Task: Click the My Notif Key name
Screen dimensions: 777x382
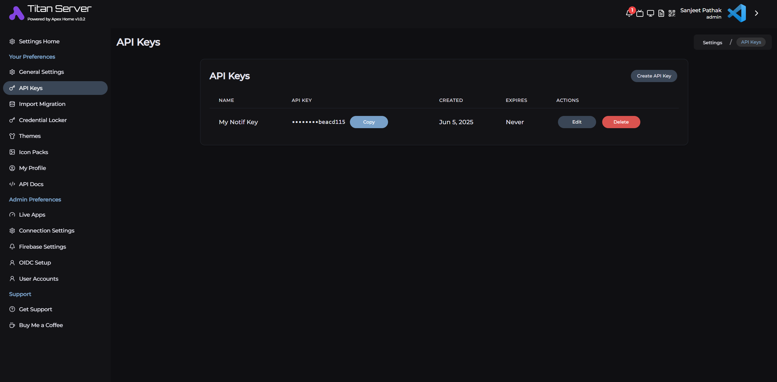Action: [x=238, y=122]
